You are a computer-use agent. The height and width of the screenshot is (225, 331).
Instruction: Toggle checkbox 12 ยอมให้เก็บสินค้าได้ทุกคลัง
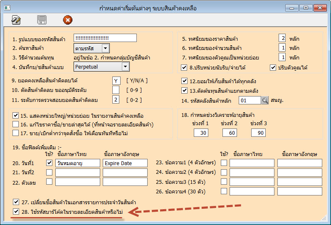coord(184,81)
